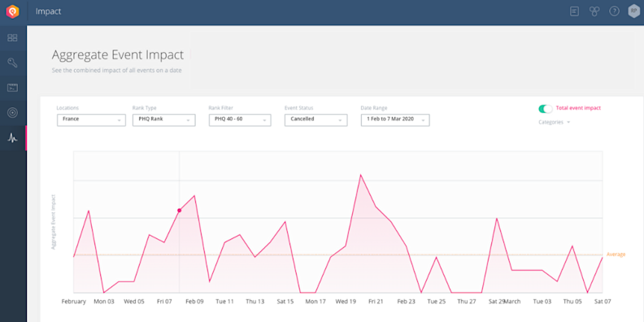Open the Rank Type dropdown showing PHQ Rank

tap(164, 120)
